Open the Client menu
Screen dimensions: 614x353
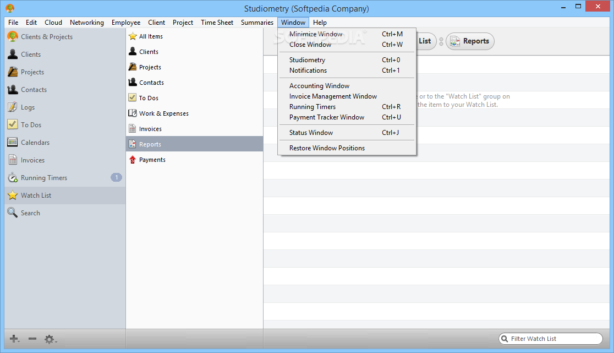pos(157,23)
